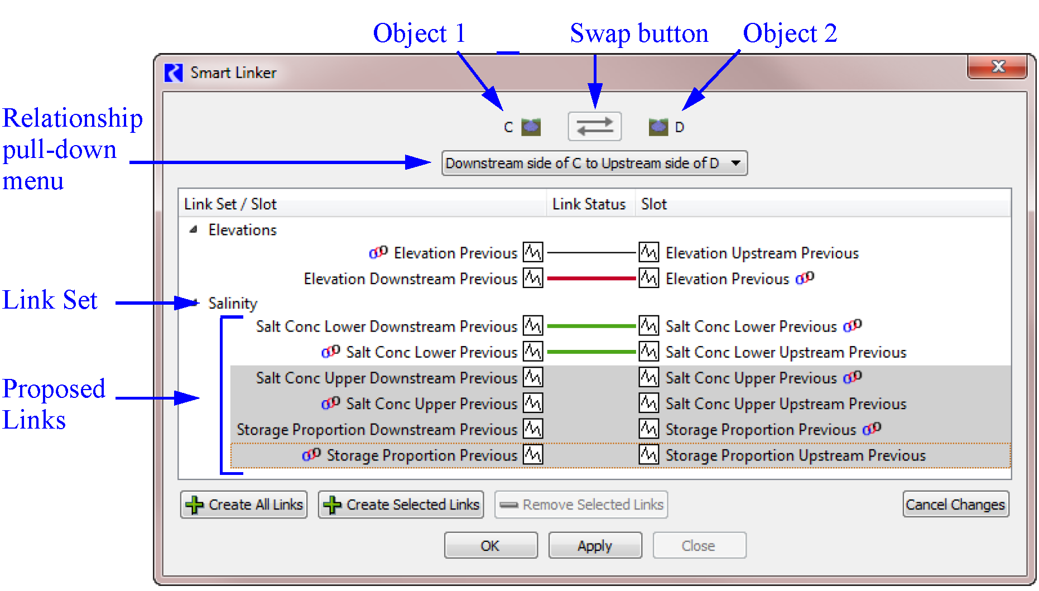Click the Smart Linker title bar logo

click(174, 73)
